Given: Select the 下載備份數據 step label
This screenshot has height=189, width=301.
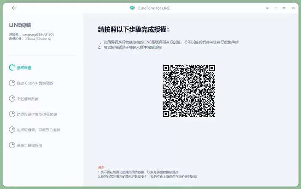Looking at the screenshot, I should pyautogui.click(x=28, y=99).
